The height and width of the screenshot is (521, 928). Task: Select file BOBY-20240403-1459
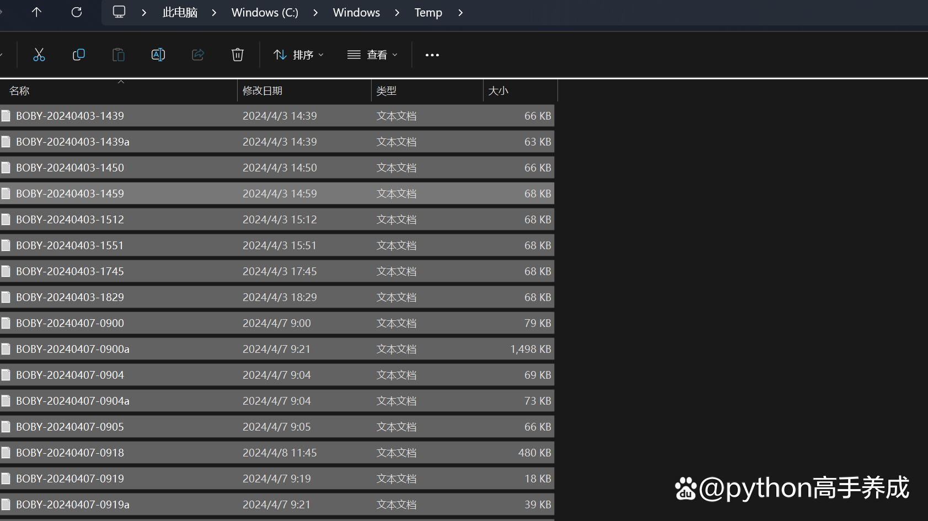[x=277, y=194]
